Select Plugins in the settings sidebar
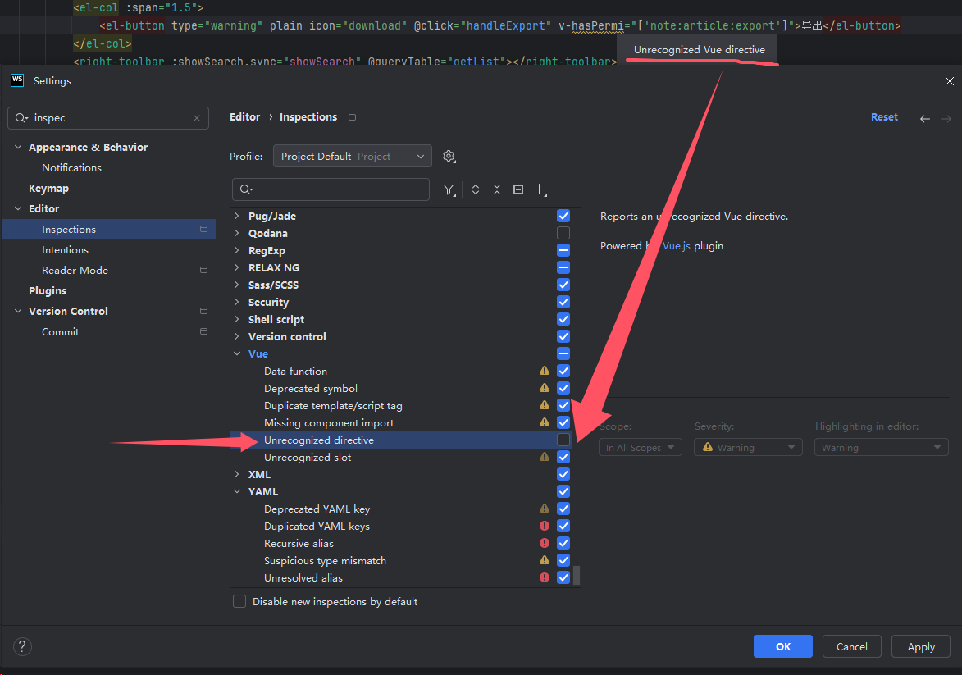This screenshot has width=962, height=675. coord(47,290)
